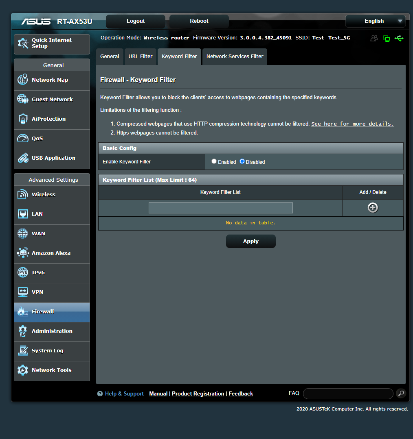Click the Logout button
This screenshot has width=413, height=439.
pyautogui.click(x=136, y=21)
